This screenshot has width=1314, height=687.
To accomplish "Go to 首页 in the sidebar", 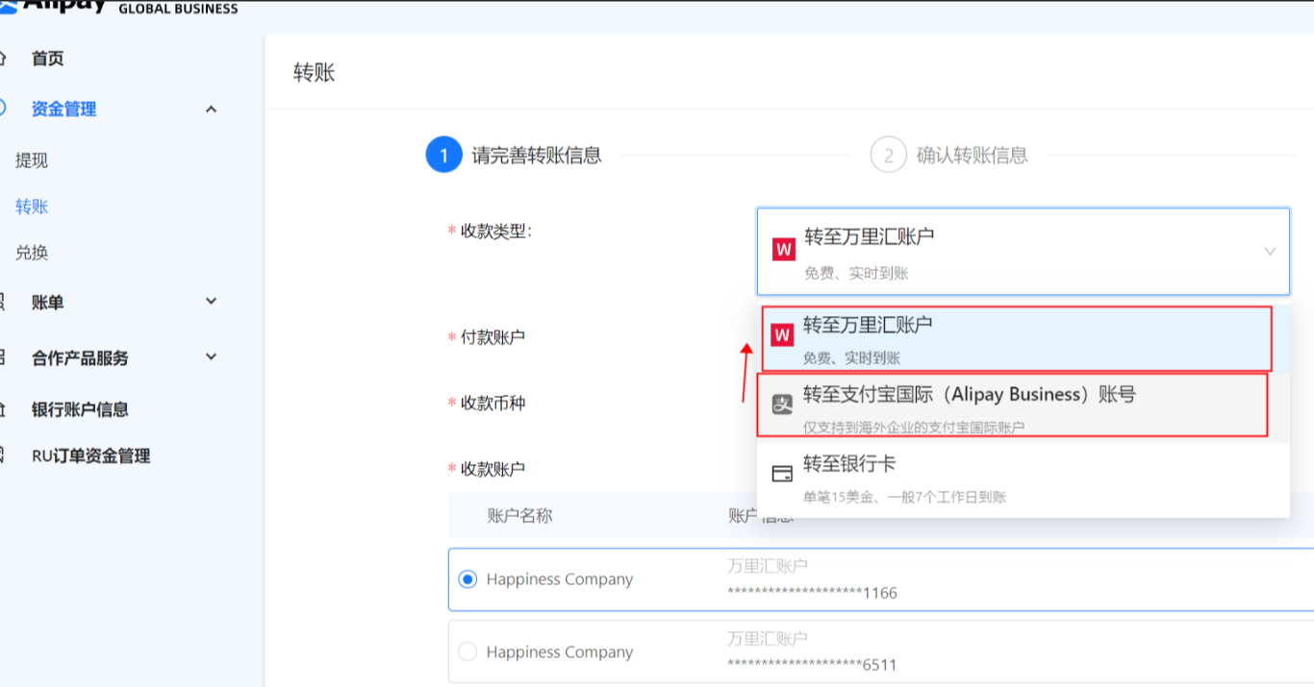I will click(47, 59).
